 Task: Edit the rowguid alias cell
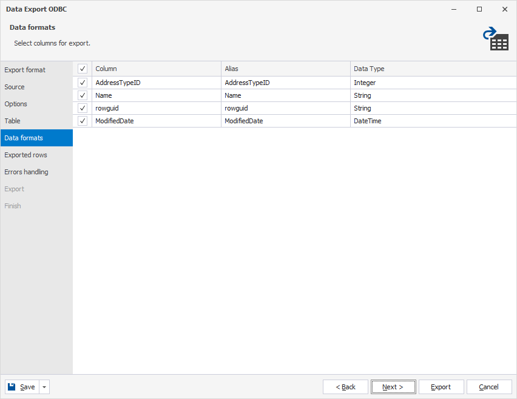(x=286, y=108)
